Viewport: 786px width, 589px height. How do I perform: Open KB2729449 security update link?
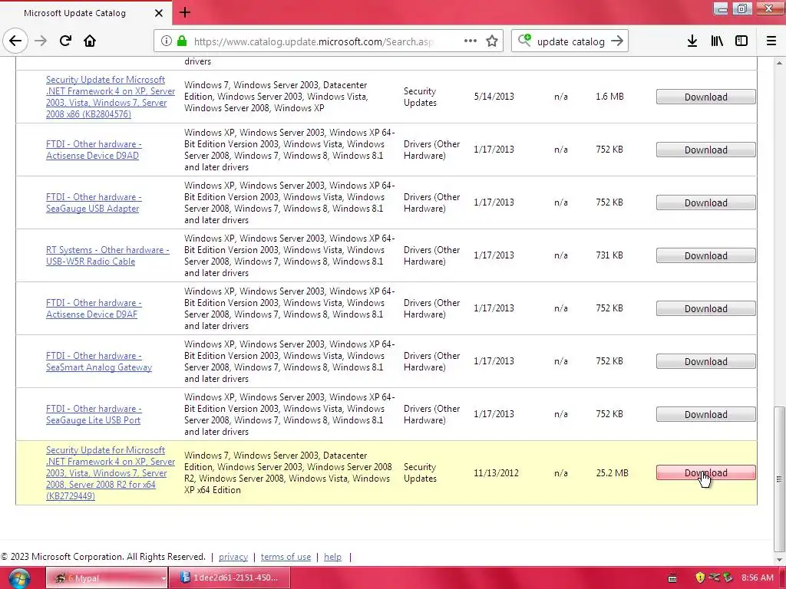pos(111,472)
